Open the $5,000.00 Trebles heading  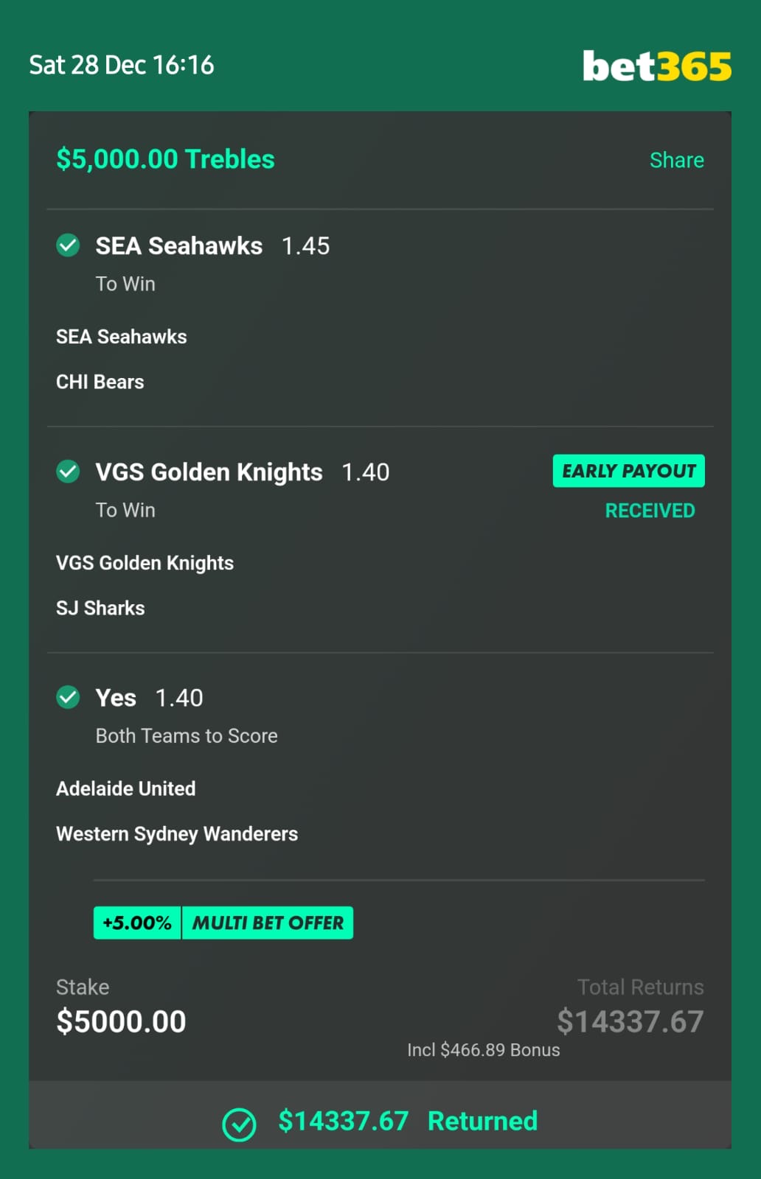coord(165,159)
